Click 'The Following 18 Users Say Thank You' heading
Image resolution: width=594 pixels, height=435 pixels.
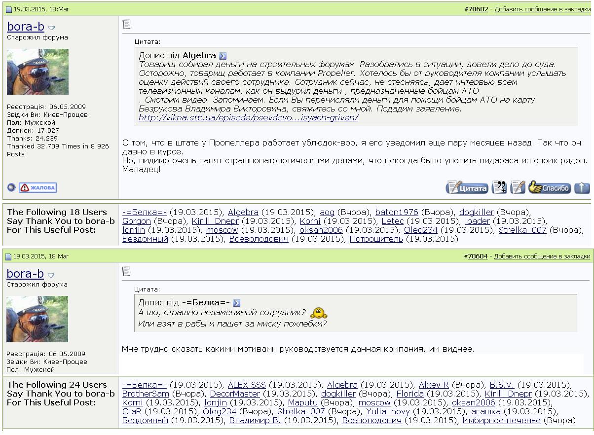point(61,221)
